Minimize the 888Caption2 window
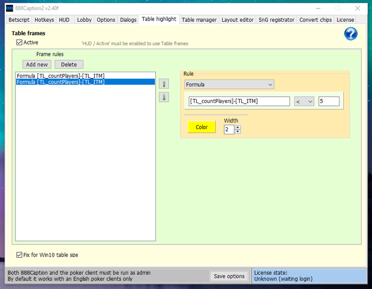The height and width of the screenshot is (289, 372). 318,8
